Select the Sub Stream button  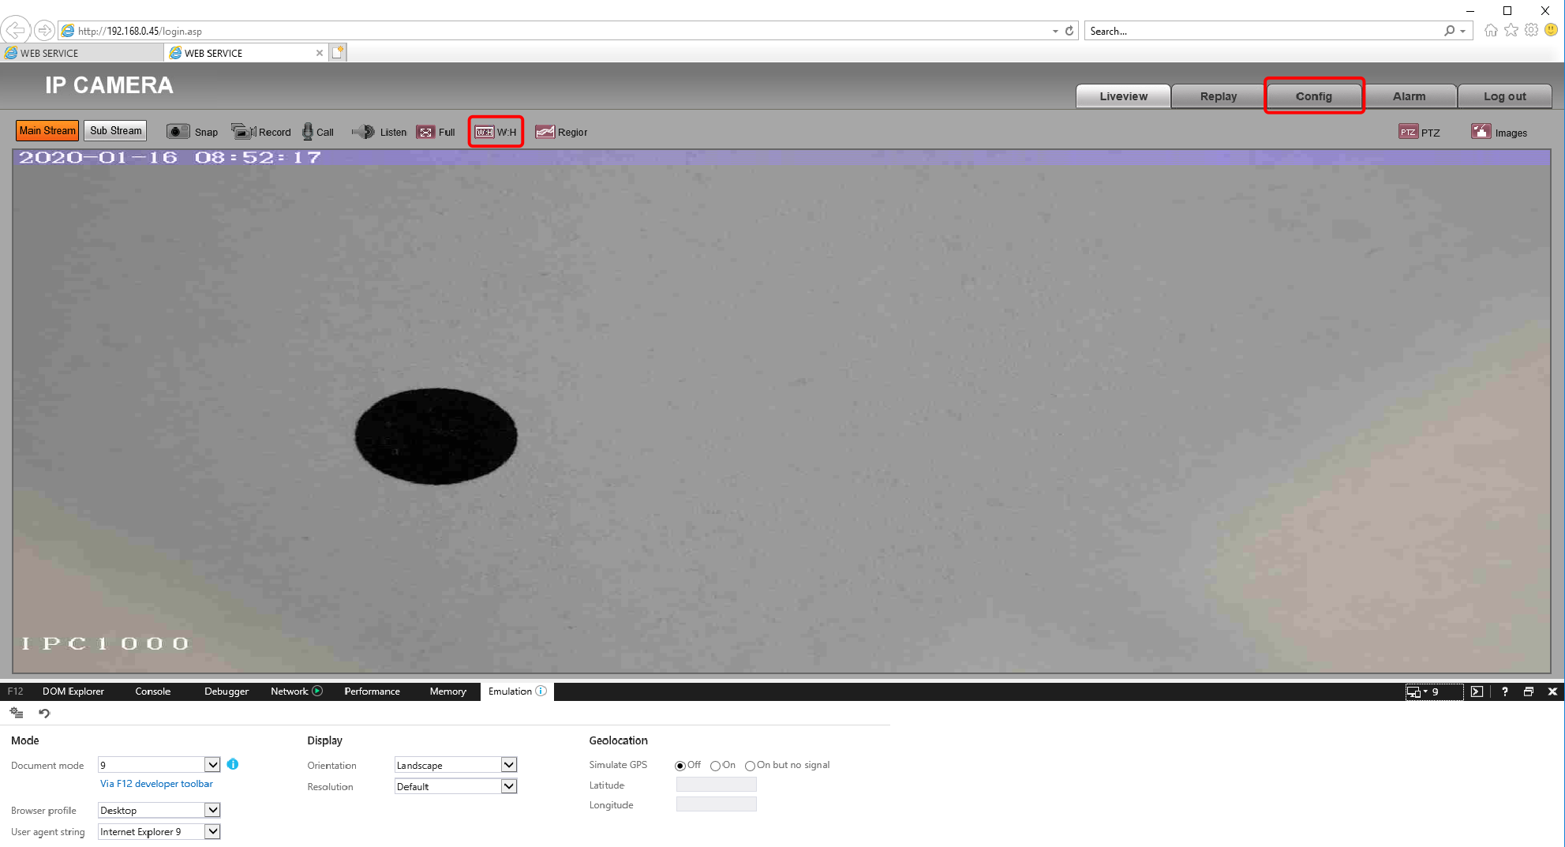116,131
